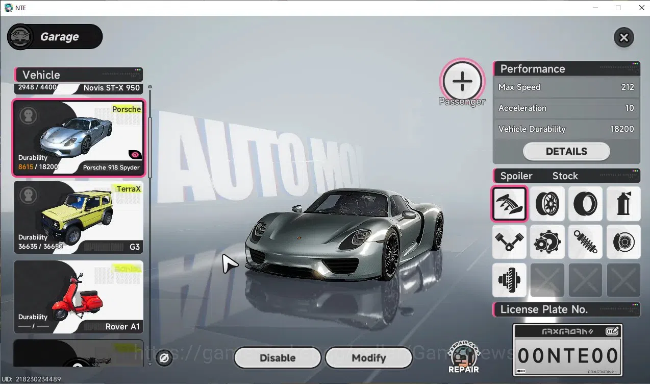Image resolution: width=650 pixels, height=384 pixels.
Task: Open the tire tread axle slot
Action: pos(509,280)
